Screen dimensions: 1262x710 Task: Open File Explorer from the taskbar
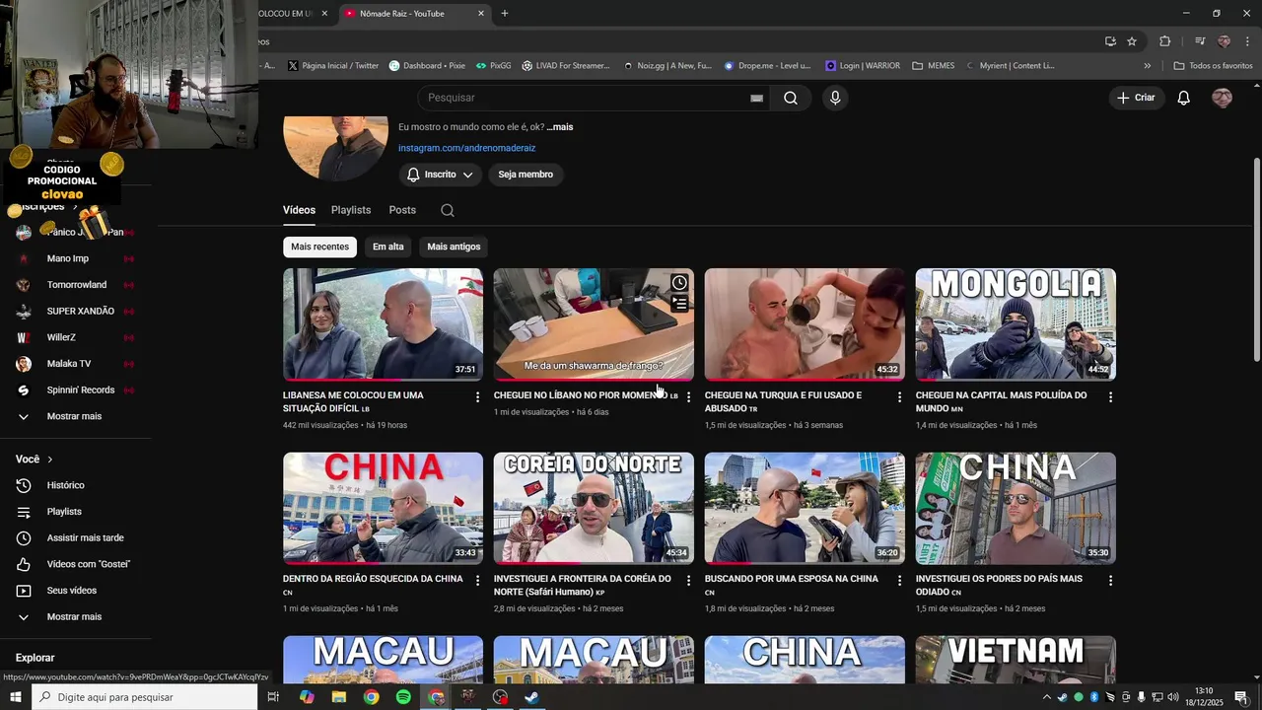(339, 697)
